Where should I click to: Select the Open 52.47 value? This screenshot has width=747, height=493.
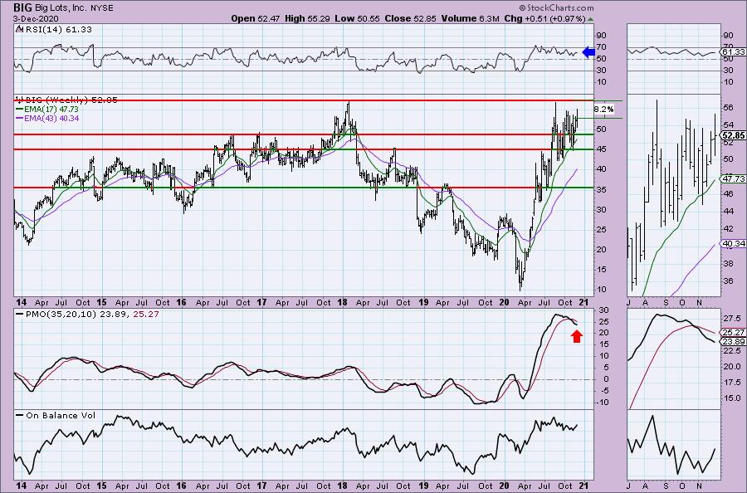256,18
